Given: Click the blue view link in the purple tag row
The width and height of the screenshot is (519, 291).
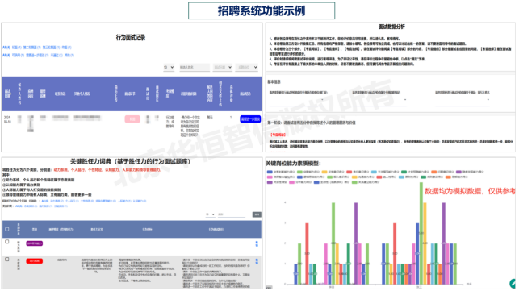Looking at the screenshot, I should (257, 243).
